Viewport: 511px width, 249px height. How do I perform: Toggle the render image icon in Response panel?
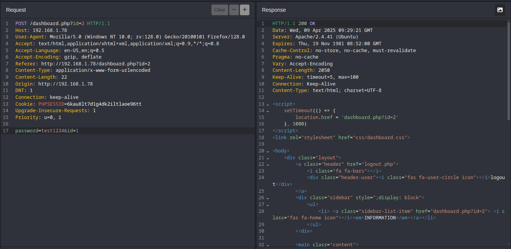(x=500, y=10)
